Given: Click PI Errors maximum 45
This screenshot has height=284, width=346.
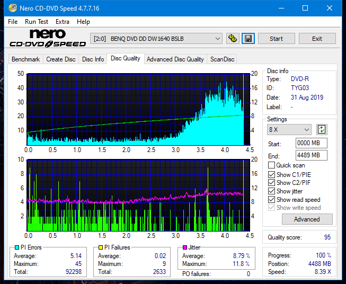Looking at the screenshot, I should 78,264.
